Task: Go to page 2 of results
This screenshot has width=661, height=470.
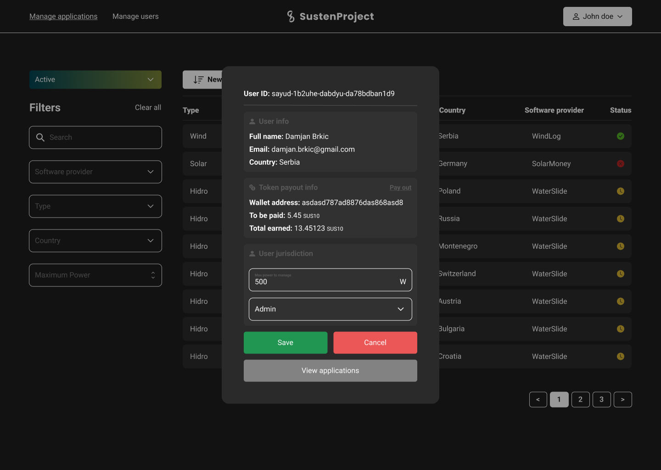Action: pyautogui.click(x=580, y=400)
